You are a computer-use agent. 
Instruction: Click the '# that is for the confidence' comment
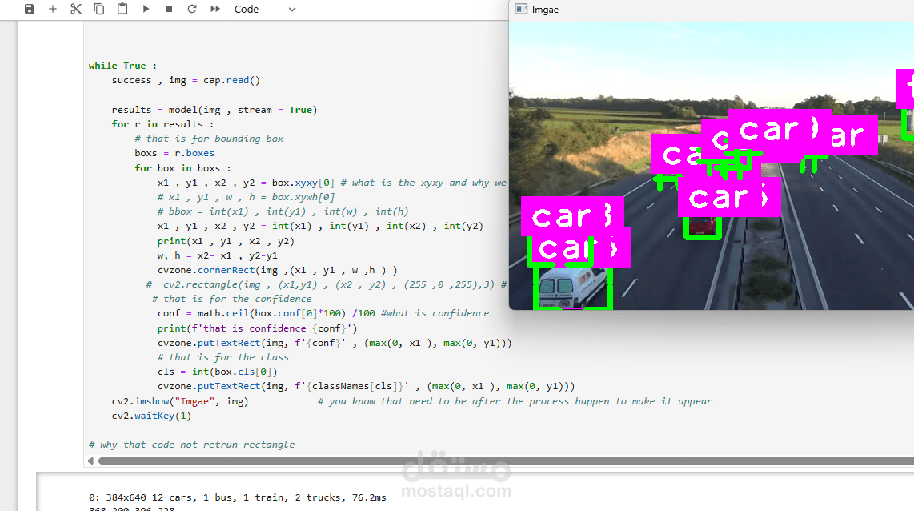click(231, 300)
